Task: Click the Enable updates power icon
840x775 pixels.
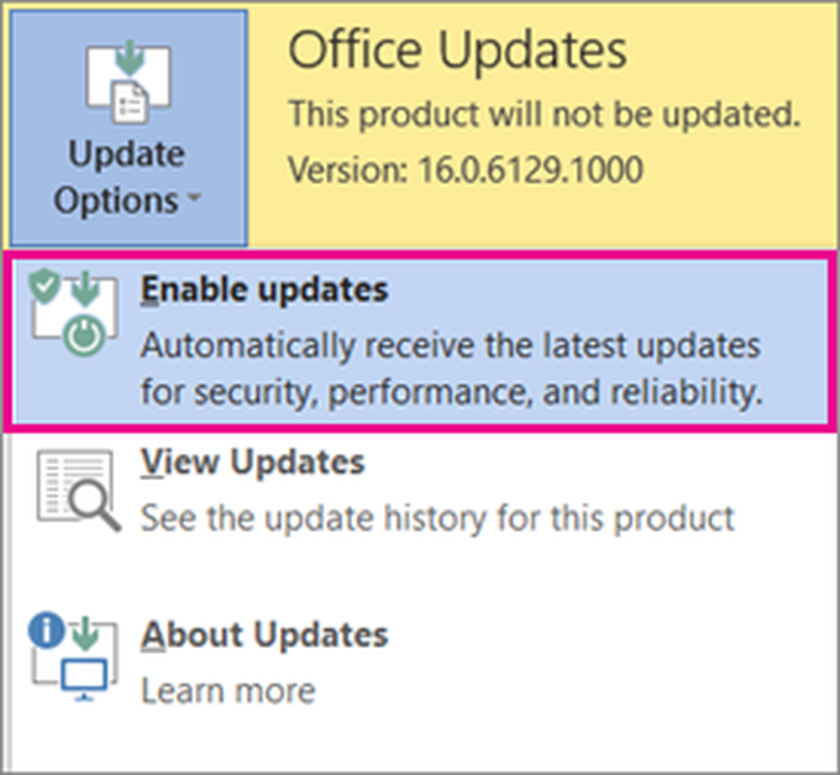Action: 85,337
